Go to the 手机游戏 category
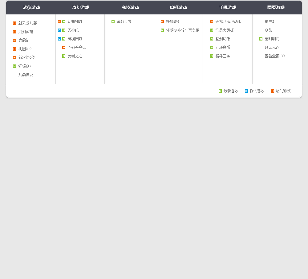Viewport: 308px width, 279px height. 228,7
